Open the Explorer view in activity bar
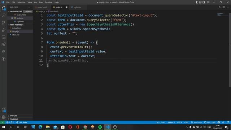Image resolution: width=231 pixels, height=130 pixels. (4, 8)
